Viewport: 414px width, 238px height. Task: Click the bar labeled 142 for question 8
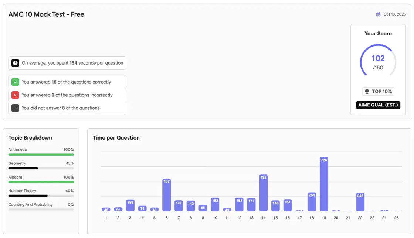(191, 206)
